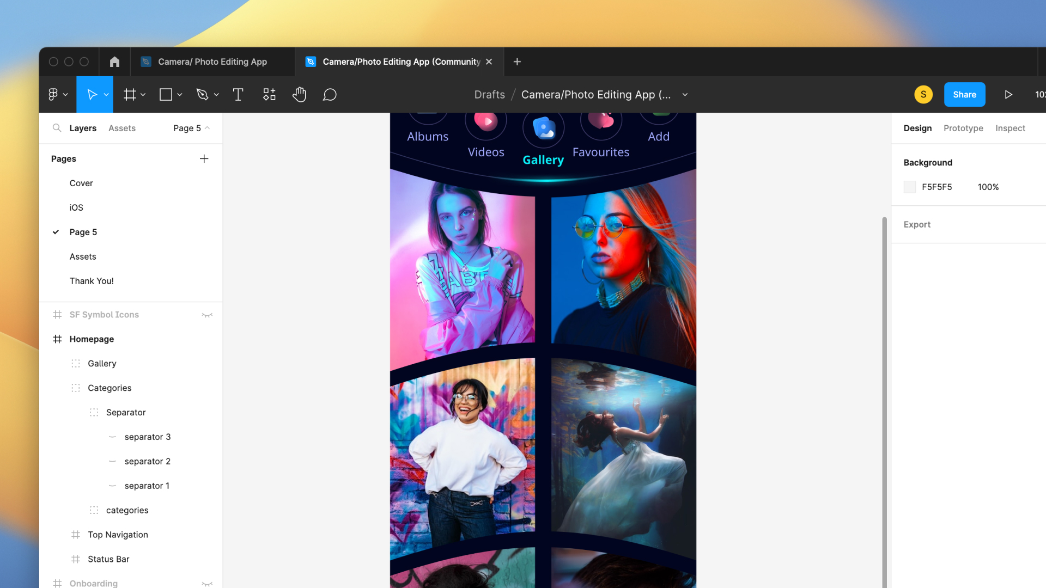Select the Move tool

pos(92,94)
